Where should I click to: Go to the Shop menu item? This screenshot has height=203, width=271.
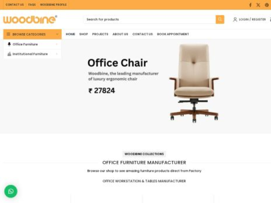point(84,34)
